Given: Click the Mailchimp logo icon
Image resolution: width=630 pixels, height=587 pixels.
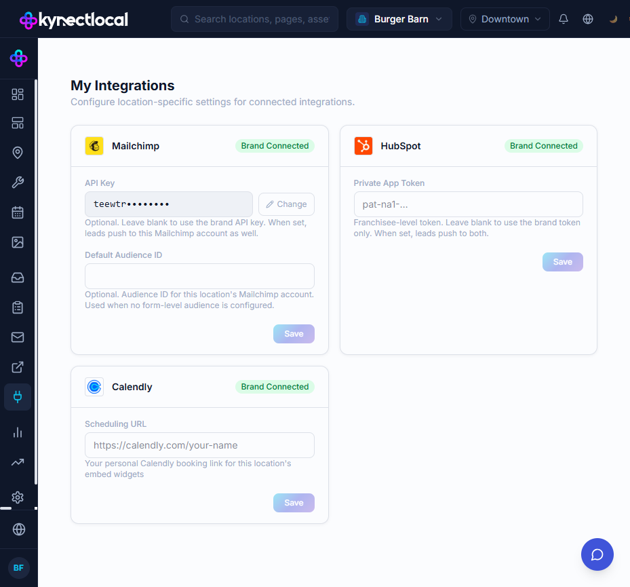Looking at the screenshot, I should pyautogui.click(x=94, y=146).
